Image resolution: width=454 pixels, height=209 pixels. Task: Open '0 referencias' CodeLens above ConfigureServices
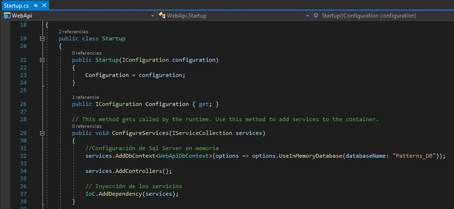(87, 126)
